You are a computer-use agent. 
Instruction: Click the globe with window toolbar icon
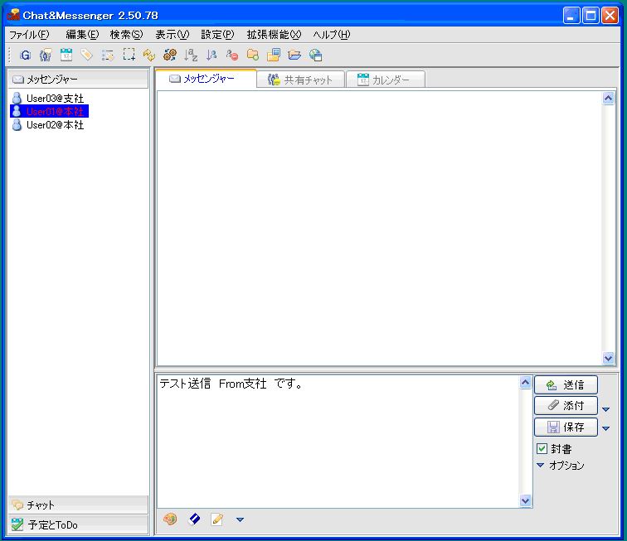coord(315,55)
